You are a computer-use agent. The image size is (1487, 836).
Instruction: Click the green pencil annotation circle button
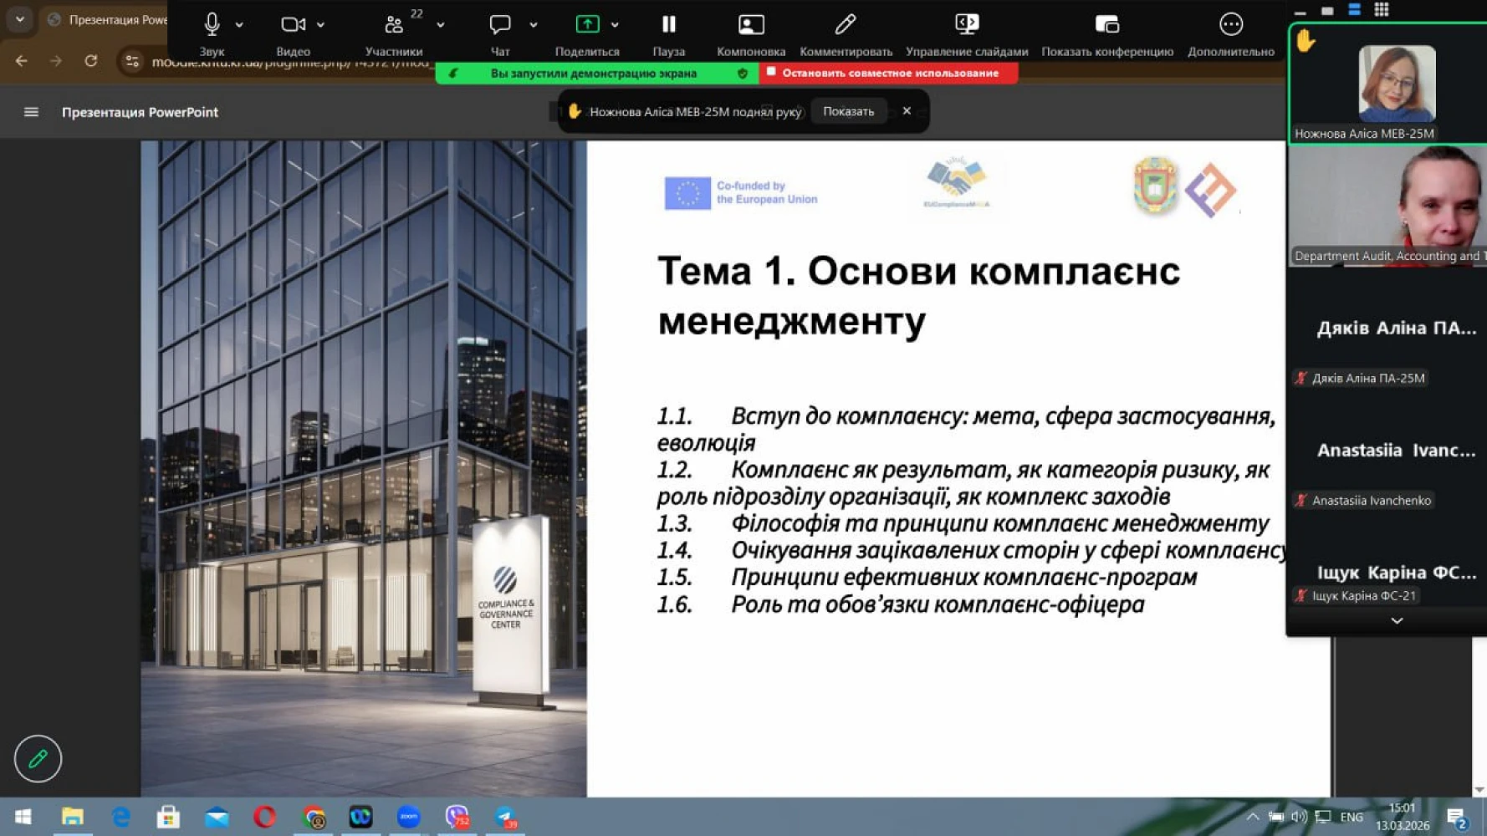click(x=38, y=758)
